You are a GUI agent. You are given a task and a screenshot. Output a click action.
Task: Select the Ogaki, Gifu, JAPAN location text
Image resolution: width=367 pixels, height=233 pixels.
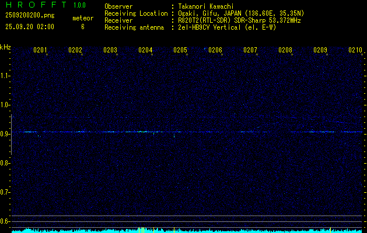coord(241,13)
